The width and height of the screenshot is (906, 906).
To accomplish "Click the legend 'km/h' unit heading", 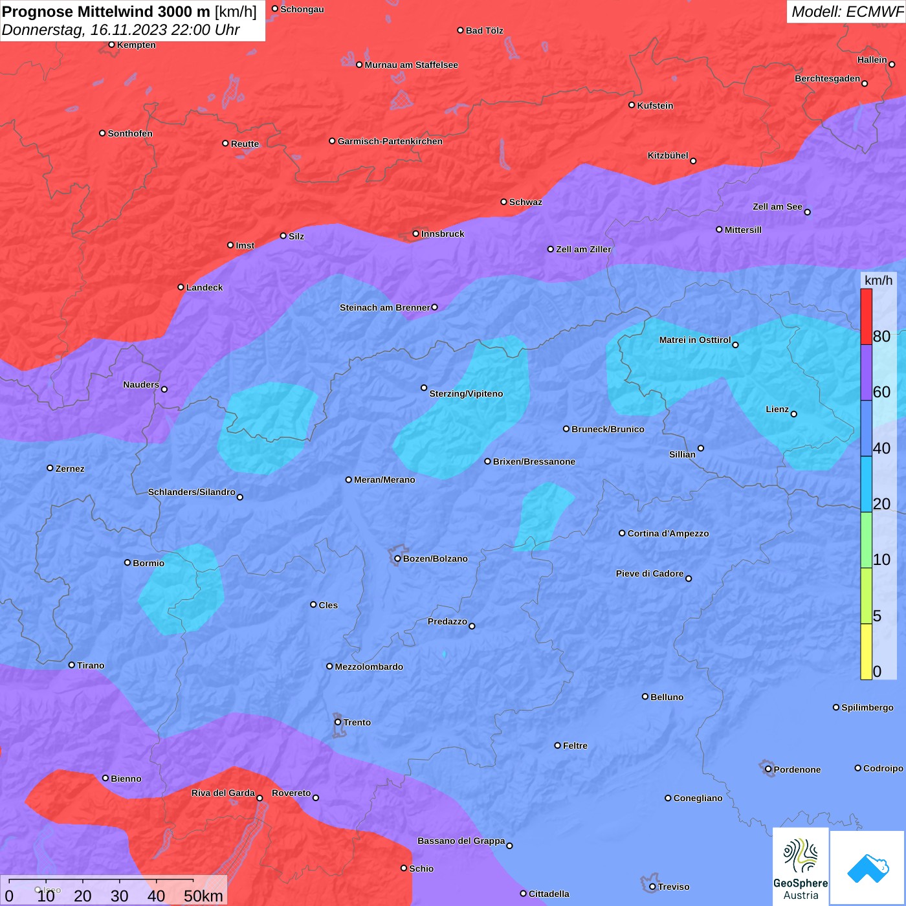I will (878, 280).
